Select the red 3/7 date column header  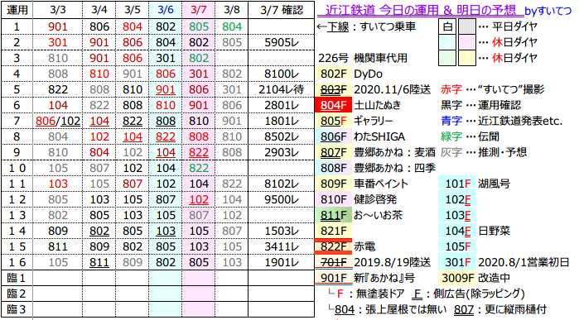[x=198, y=10]
